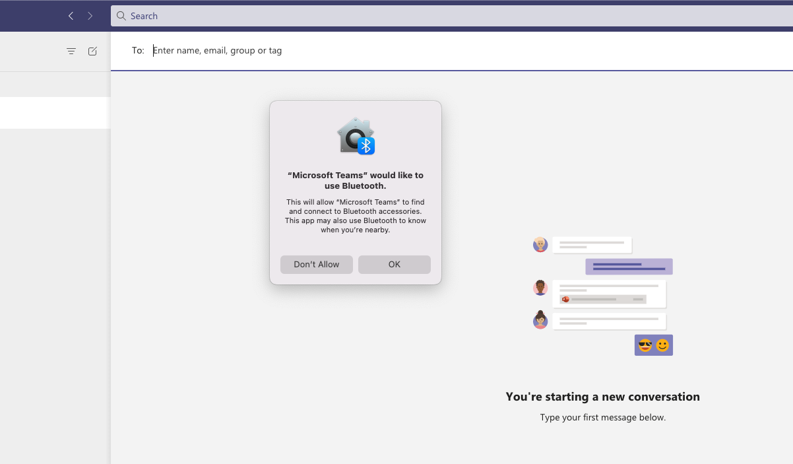Click the magnifier icon in Search
This screenshot has height=464, width=793.
(x=121, y=16)
